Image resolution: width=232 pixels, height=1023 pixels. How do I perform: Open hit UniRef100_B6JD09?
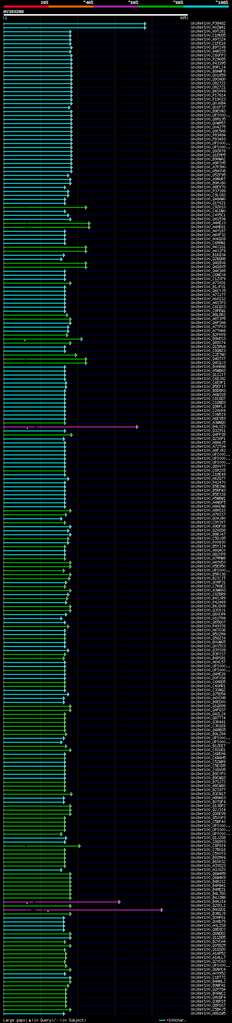tap(208, 606)
